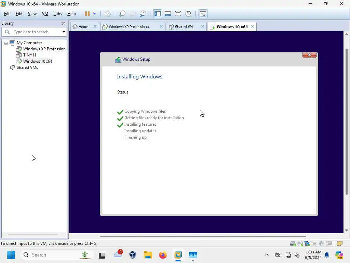
Task: Select Windows 10 x64 in Library tree
Action: [x=38, y=61]
